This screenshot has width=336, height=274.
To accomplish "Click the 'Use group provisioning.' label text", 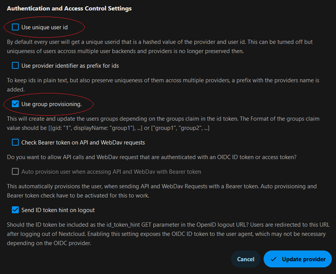I will click(51, 104).
